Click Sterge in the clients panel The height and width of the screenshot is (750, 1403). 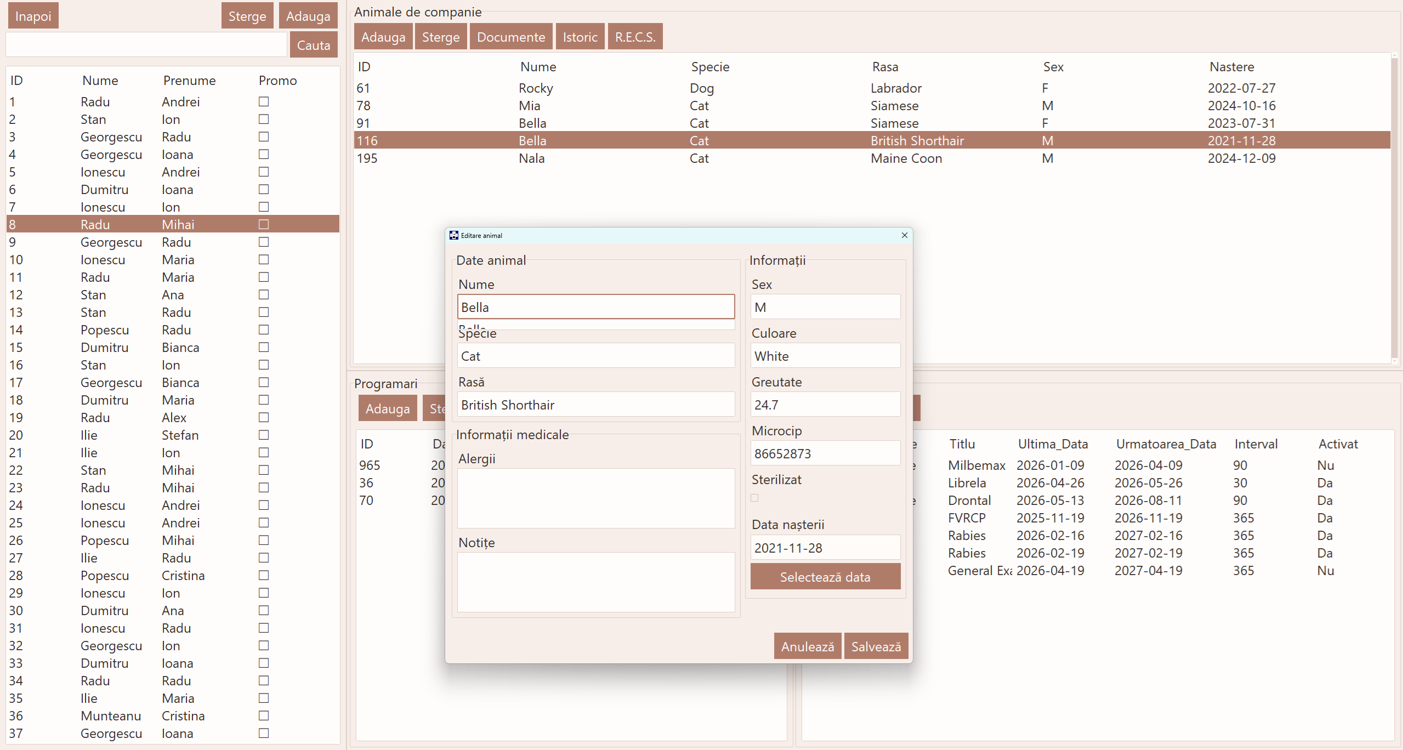click(247, 16)
